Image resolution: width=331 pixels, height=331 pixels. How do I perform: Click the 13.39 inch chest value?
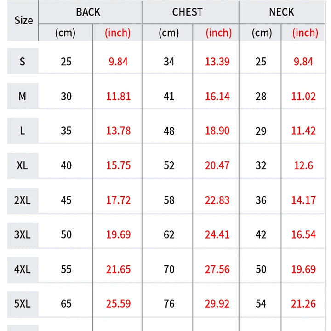(x=217, y=62)
